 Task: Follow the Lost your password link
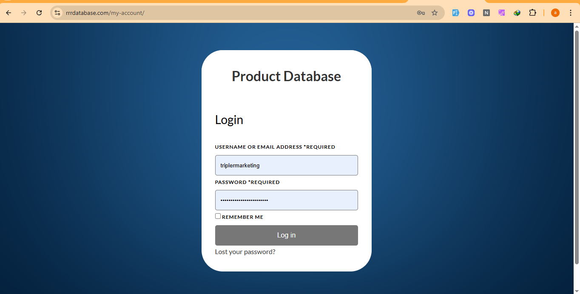click(x=245, y=252)
